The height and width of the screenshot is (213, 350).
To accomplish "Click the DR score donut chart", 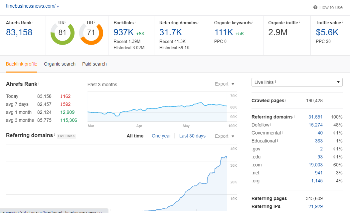I will click(91, 33).
